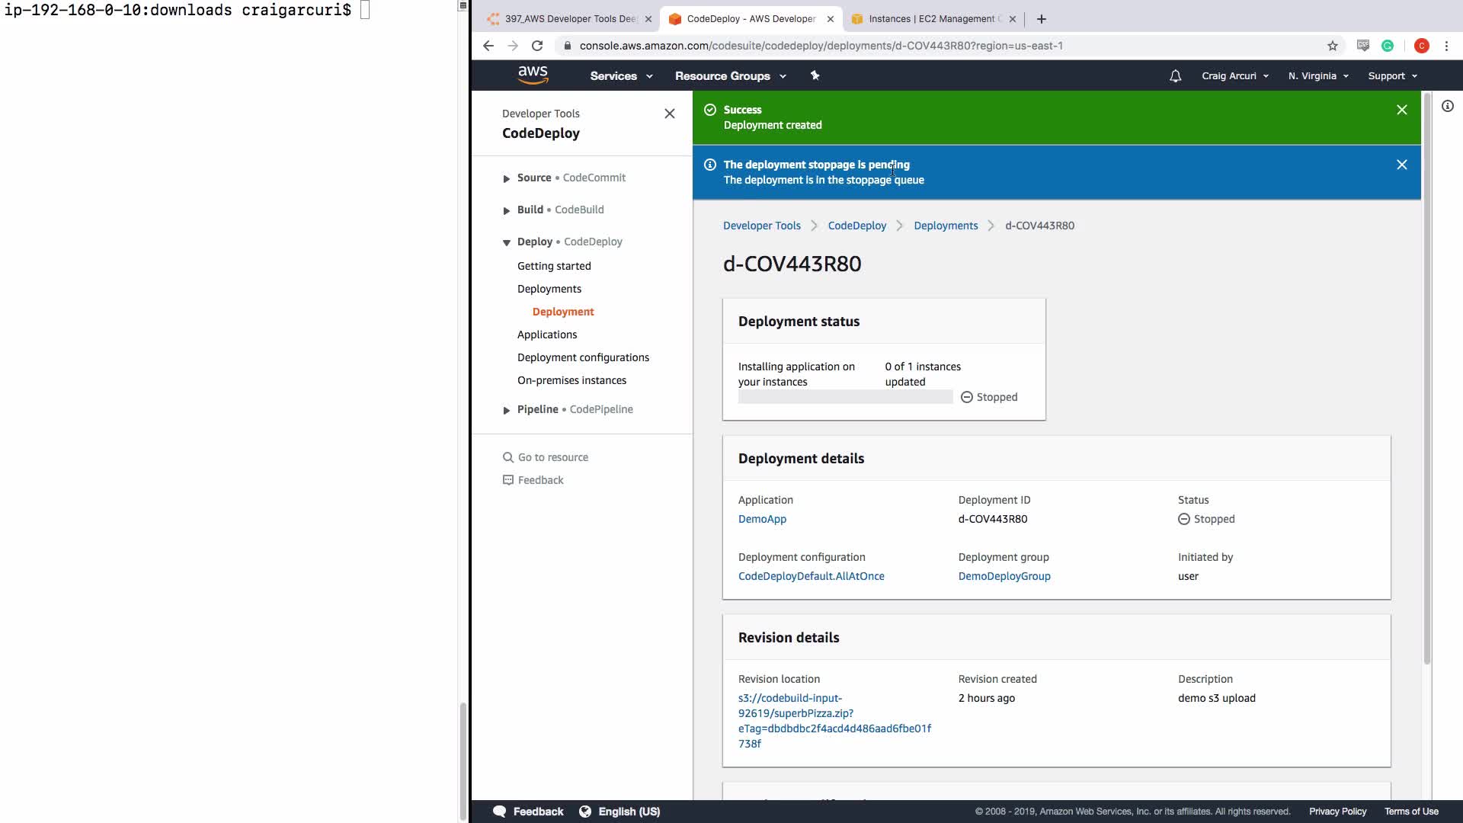Click the pin shortcuts icon in AWS navbar
The height and width of the screenshot is (823, 1463).
pyautogui.click(x=815, y=75)
